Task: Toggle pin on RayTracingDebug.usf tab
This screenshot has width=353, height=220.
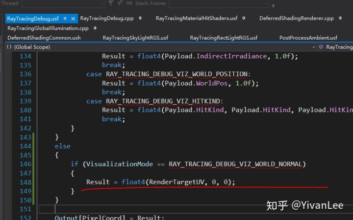Action: point(65,19)
